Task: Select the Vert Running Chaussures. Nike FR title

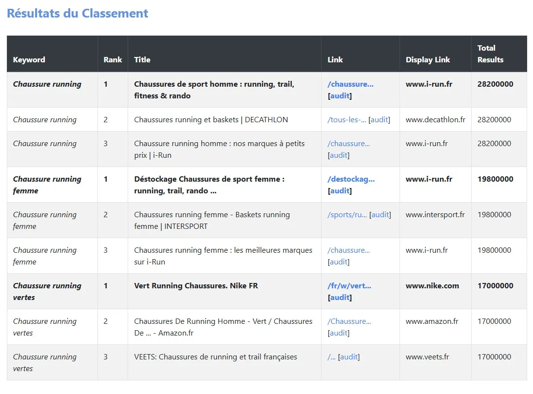Action: click(x=196, y=286)
